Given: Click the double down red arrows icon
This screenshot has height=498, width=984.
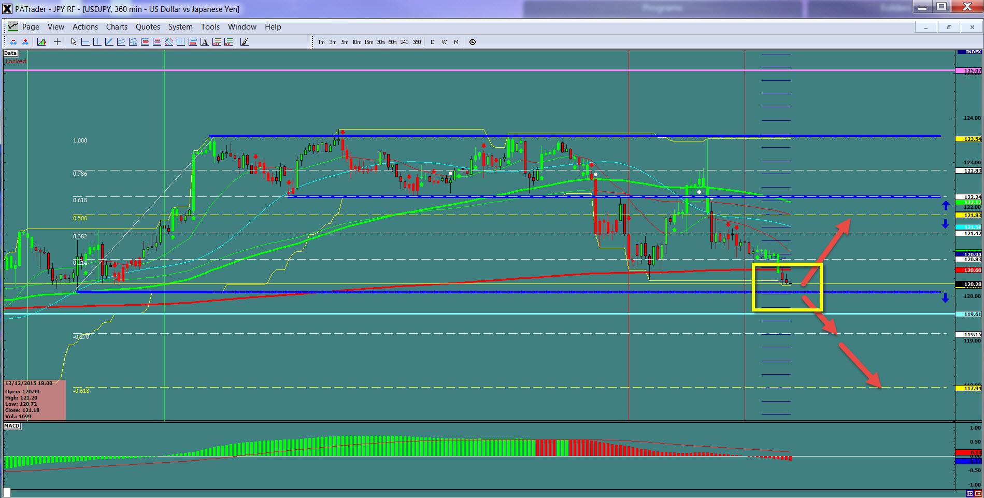Looking at the screenshot, I should 13,42.
